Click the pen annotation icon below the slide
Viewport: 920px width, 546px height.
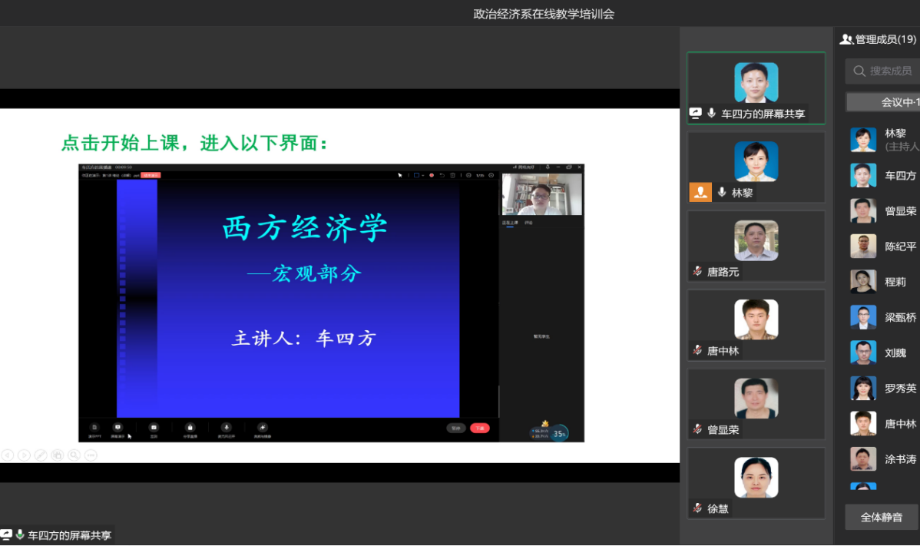tap(41, 455)
